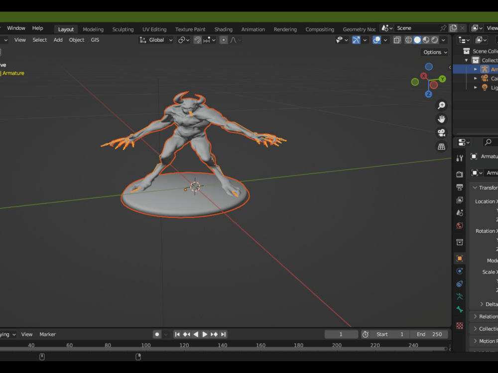This screenshot has height=373, width=498.
Task: Open the Bone properties tab
Action: click(459, 309)
